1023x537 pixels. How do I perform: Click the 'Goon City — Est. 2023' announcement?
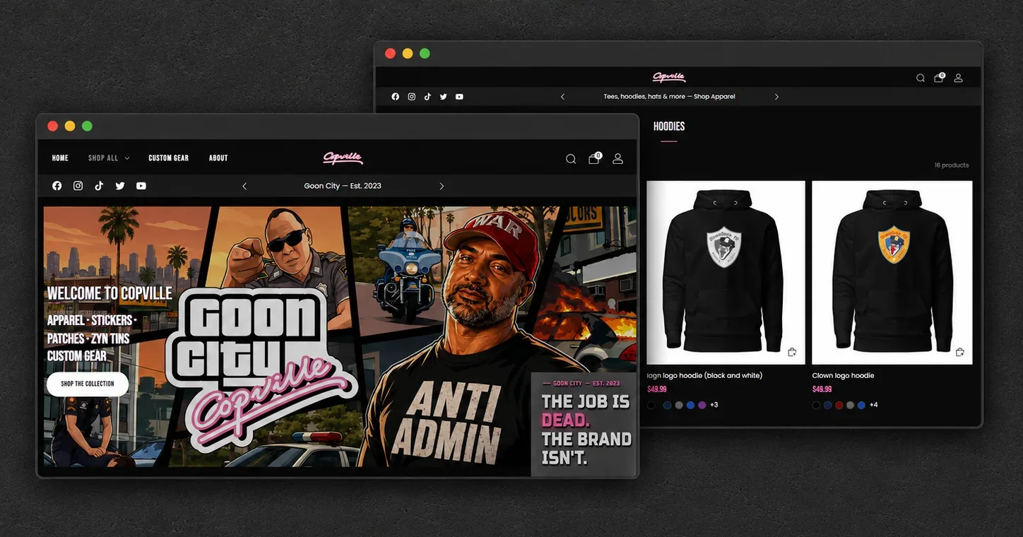pos(343,186)
